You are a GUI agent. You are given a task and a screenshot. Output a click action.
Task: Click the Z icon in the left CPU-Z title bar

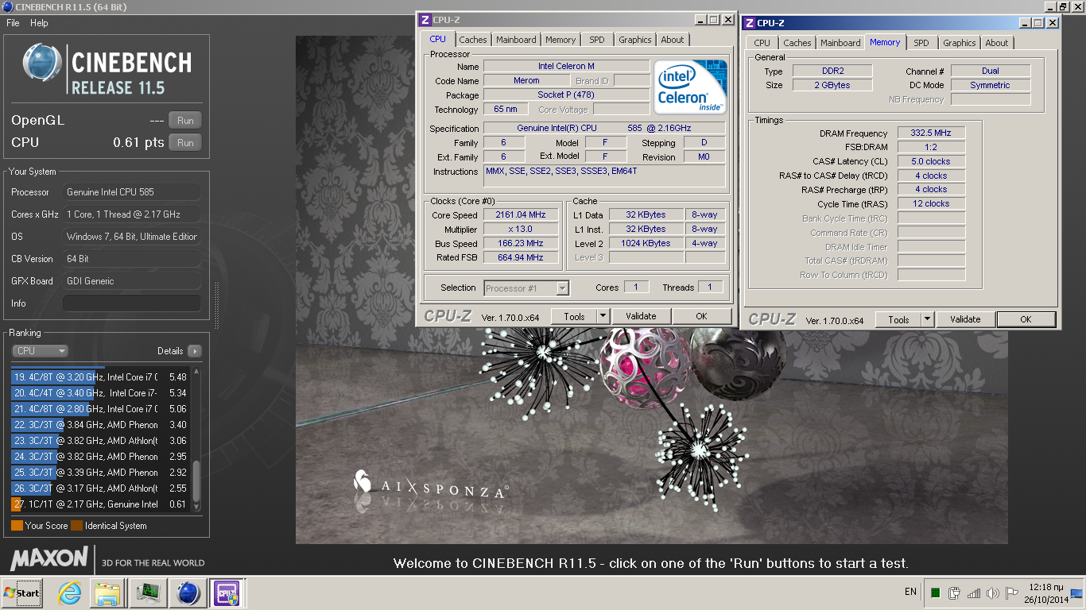(x=425, y=20)
